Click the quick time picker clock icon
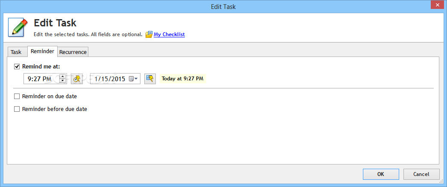 77,79
